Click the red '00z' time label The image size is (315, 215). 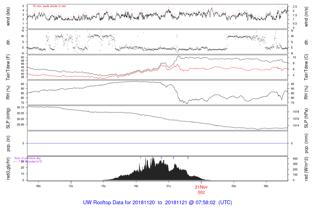click(x=201, y=193)
